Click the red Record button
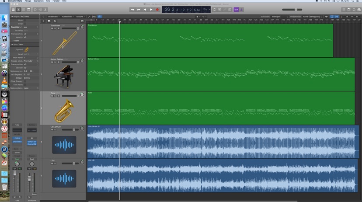 tap(157, 10)
